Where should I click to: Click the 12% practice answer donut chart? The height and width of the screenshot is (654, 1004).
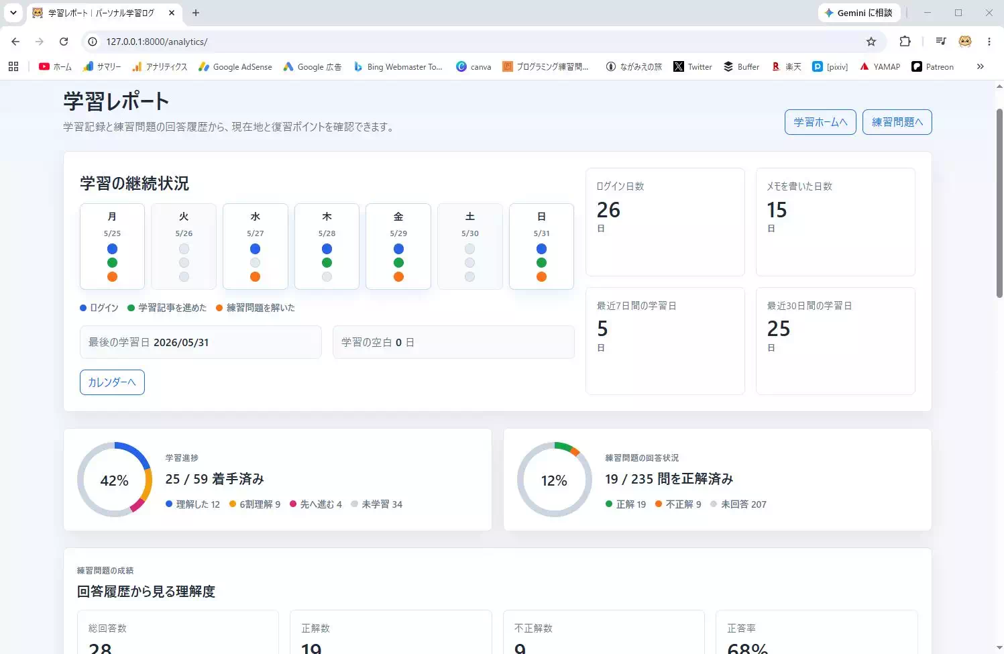click(x=555, y=480)
